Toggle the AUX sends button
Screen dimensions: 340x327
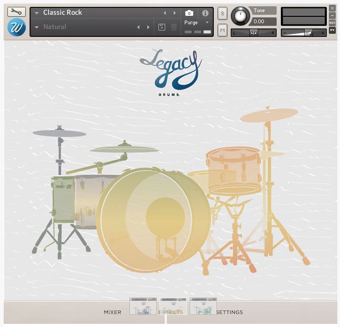[x=332, y=23]
